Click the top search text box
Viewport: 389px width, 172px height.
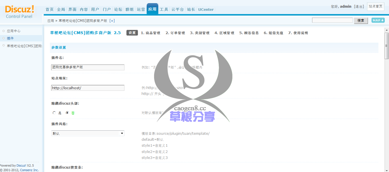pos(332,20)
